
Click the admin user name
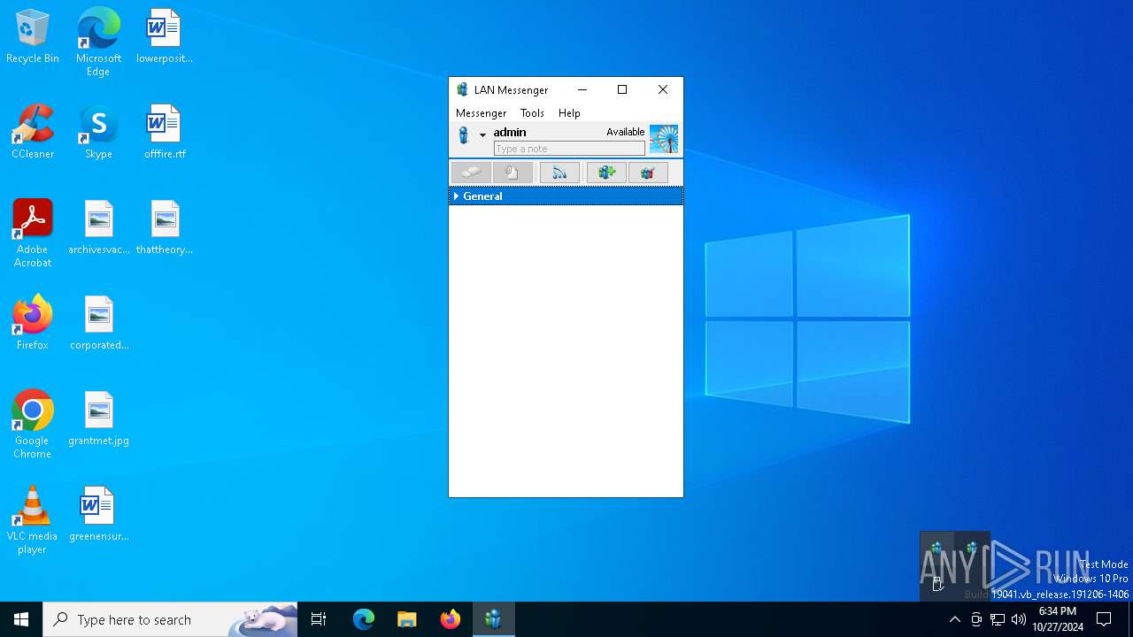(x=510, y=132)
